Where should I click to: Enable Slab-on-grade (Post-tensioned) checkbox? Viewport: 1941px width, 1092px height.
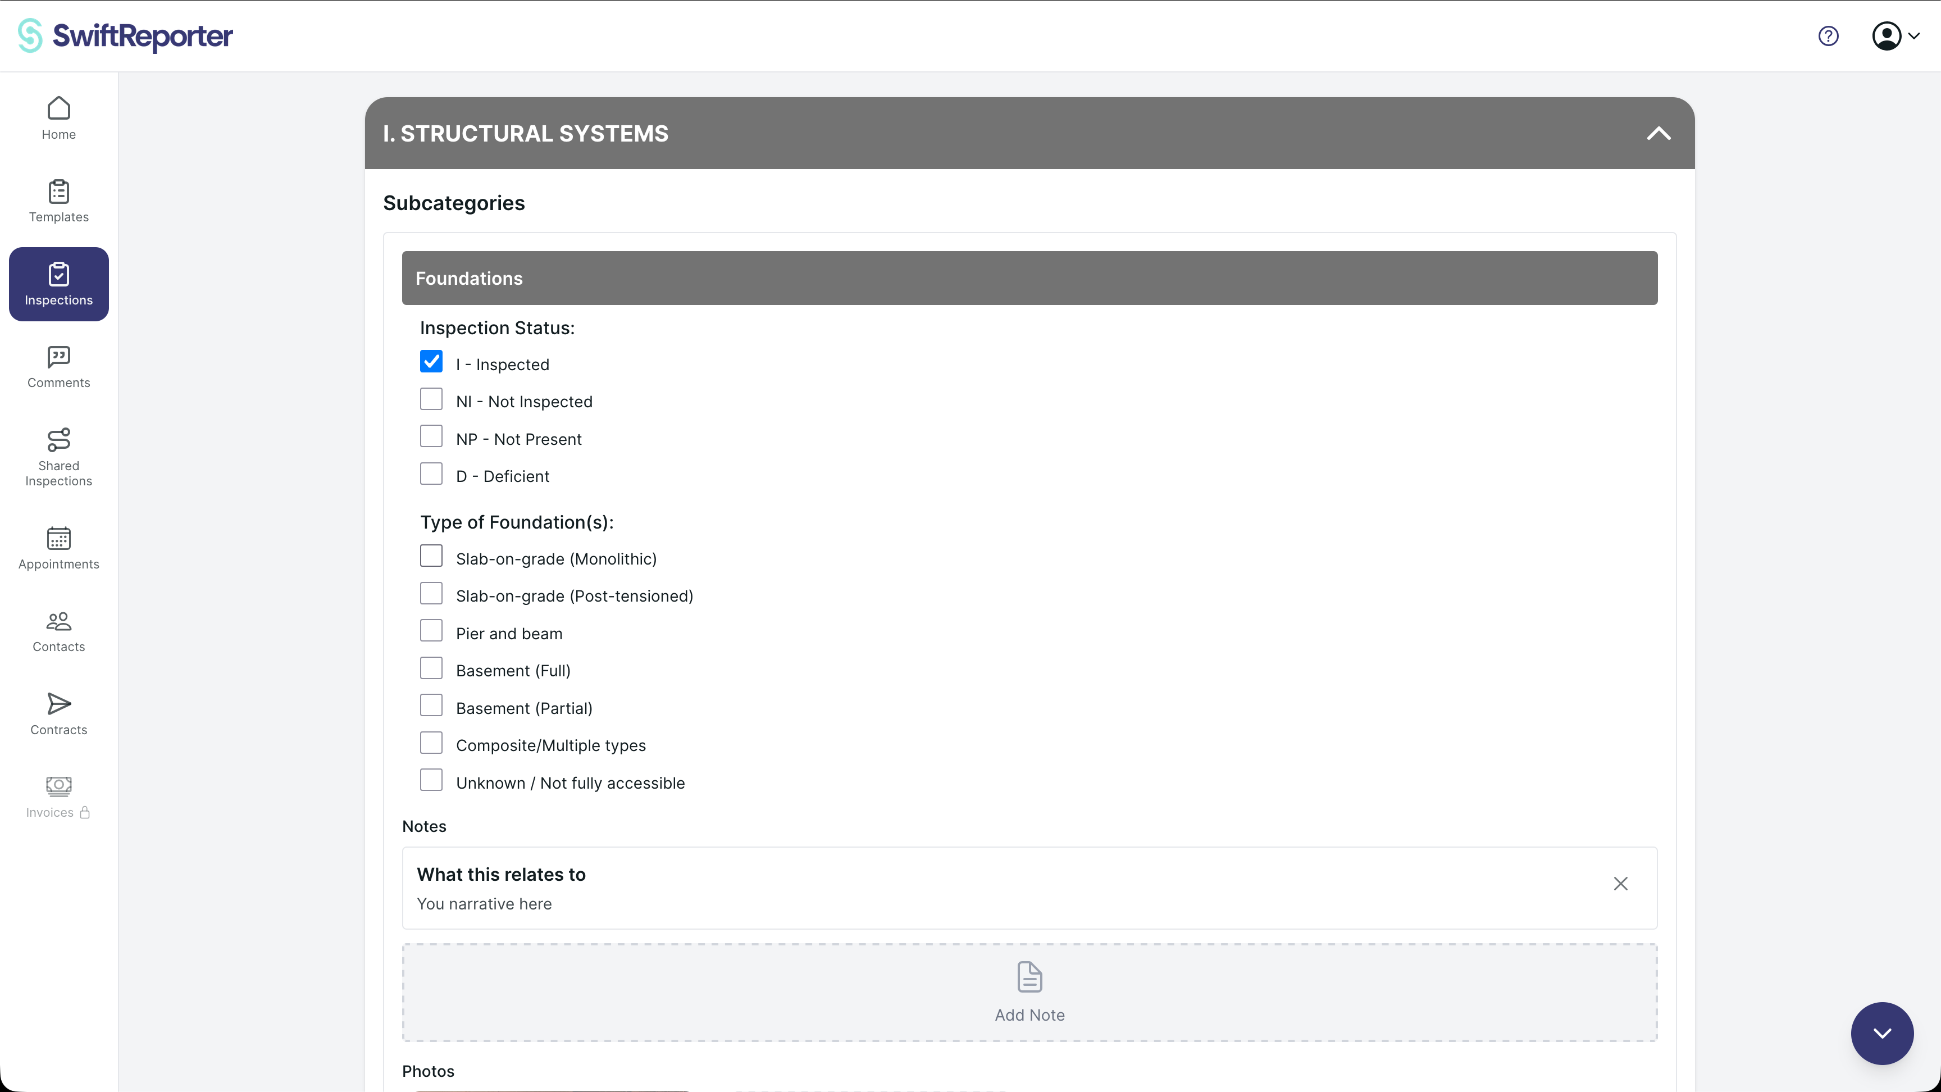click(x=431, y=594)
